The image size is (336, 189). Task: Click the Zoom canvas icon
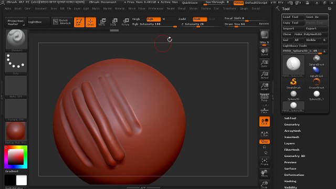pyautogui.click(x=265, y=64)
